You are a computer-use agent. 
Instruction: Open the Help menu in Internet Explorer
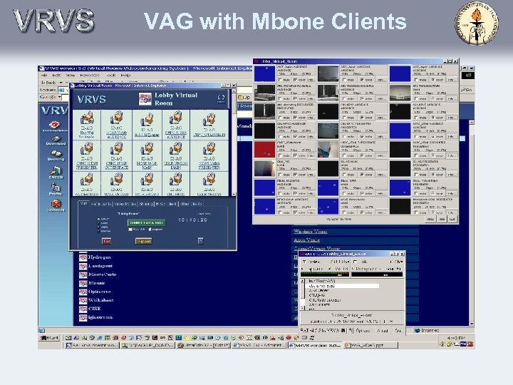point(125,76)
